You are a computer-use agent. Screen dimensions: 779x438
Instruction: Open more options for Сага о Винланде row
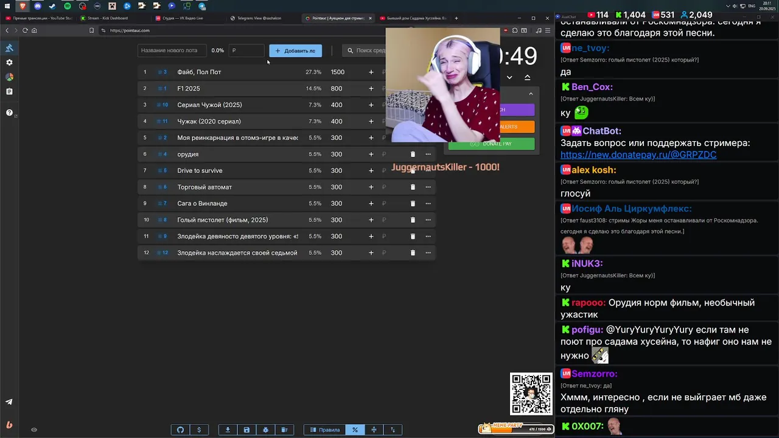click(428, 203)
